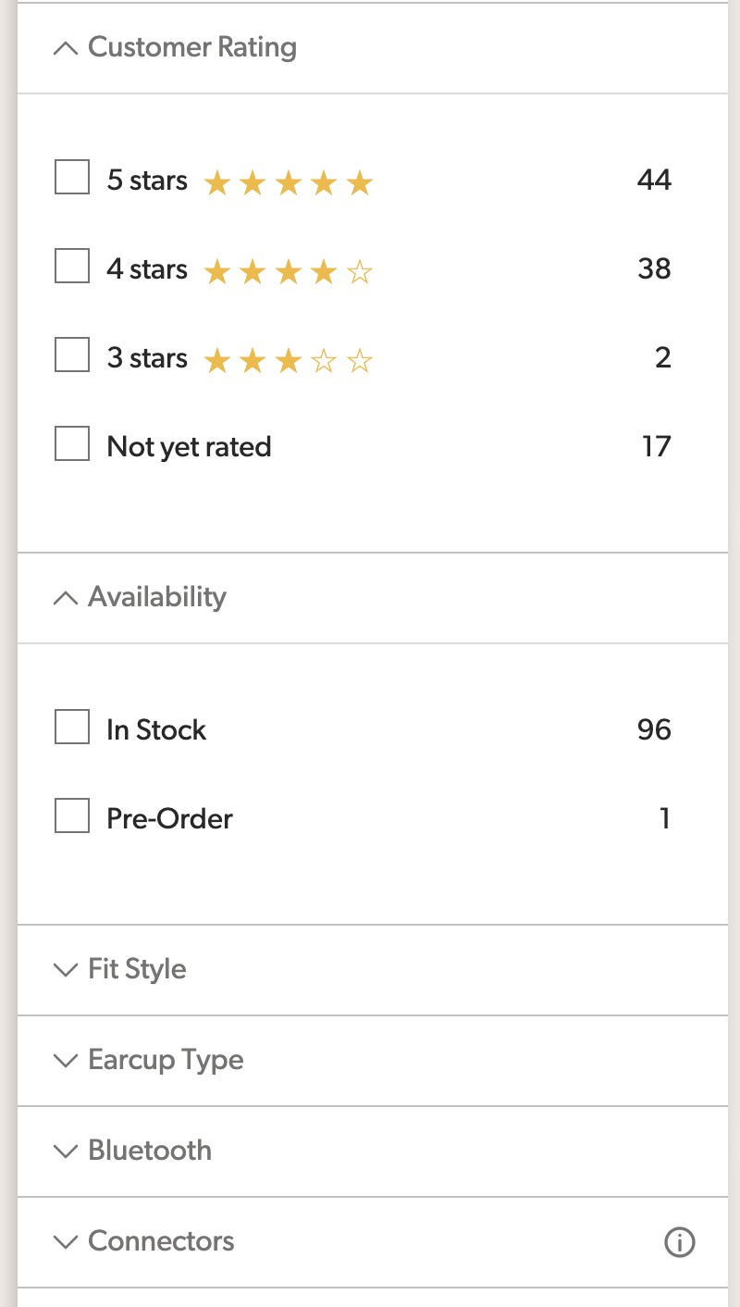Toggle the Pre-Order checkbox
The width and height of the screenshot is (740, 1307).
tap(72, 815)
